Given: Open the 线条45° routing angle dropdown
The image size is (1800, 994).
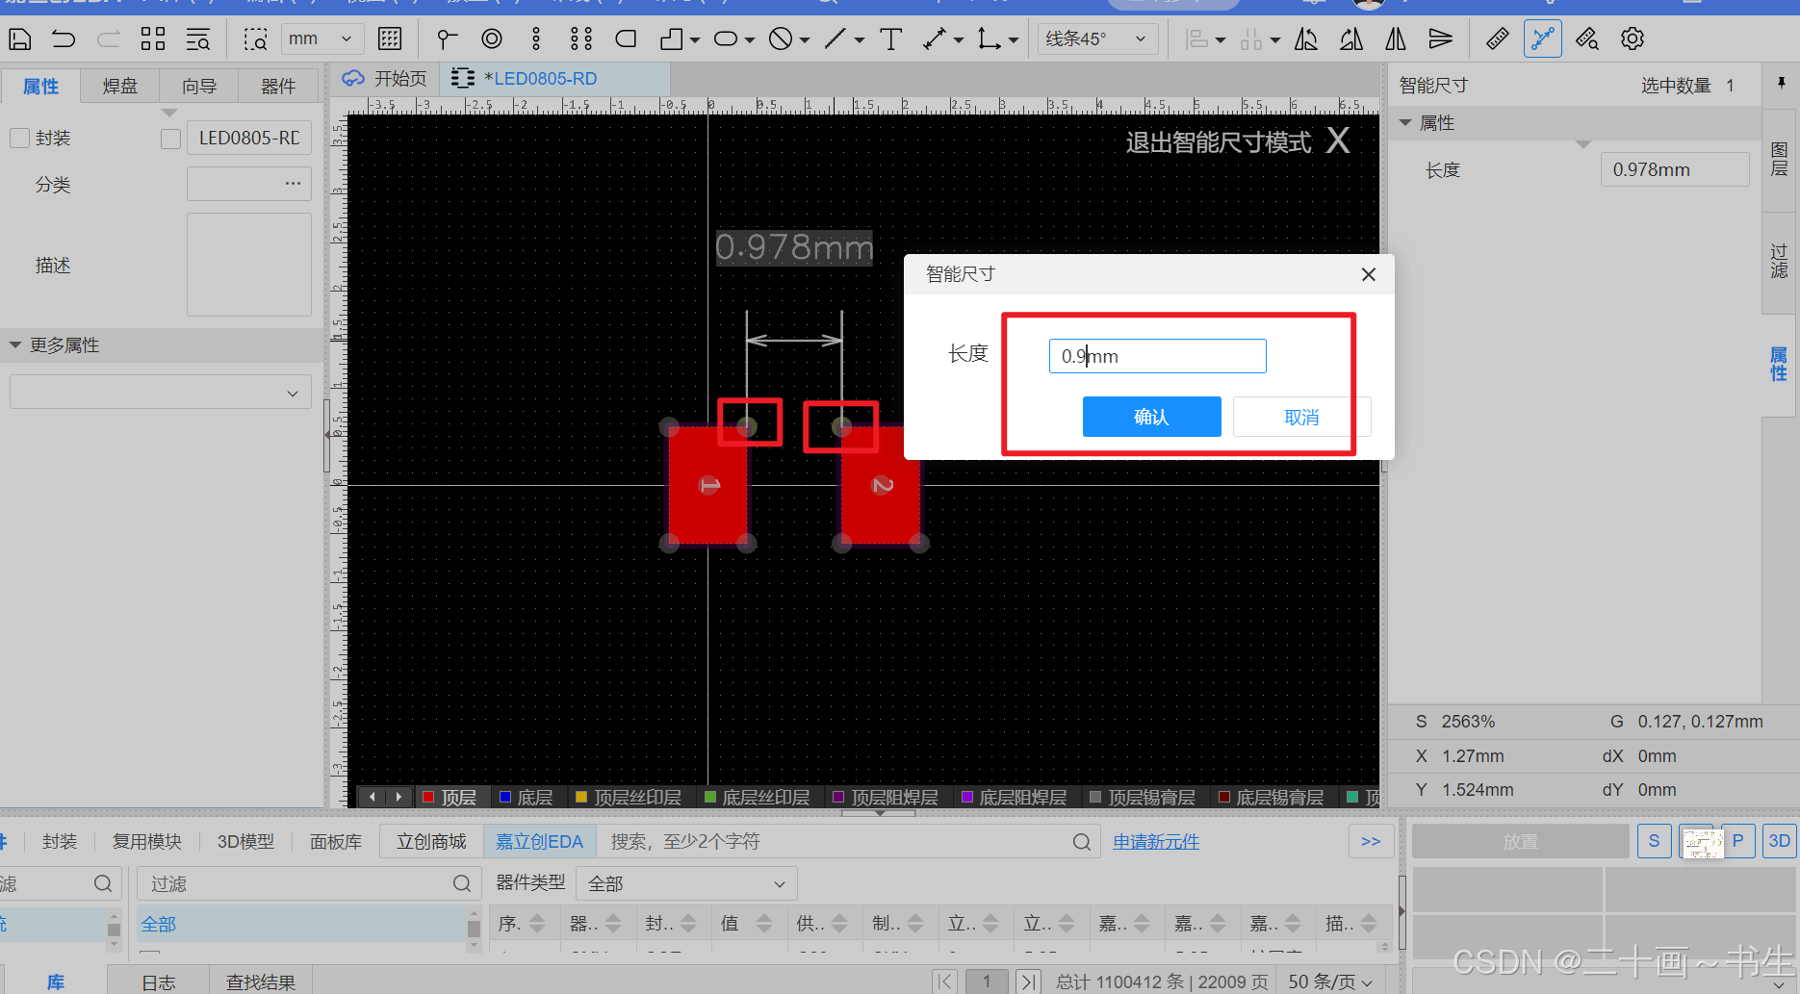Looking at the screenshot, I should (1097, 39).
